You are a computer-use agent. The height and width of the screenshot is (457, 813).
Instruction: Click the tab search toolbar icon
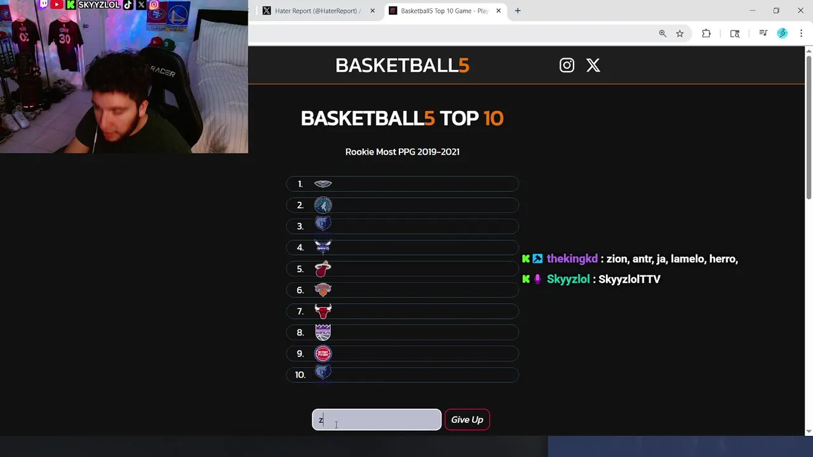[735, 34]
